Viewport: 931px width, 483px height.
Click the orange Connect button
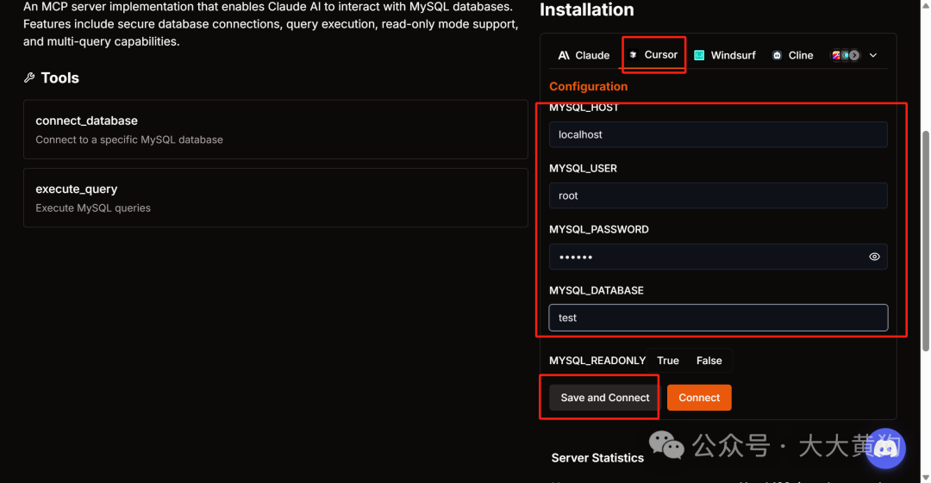pos(699,398)
